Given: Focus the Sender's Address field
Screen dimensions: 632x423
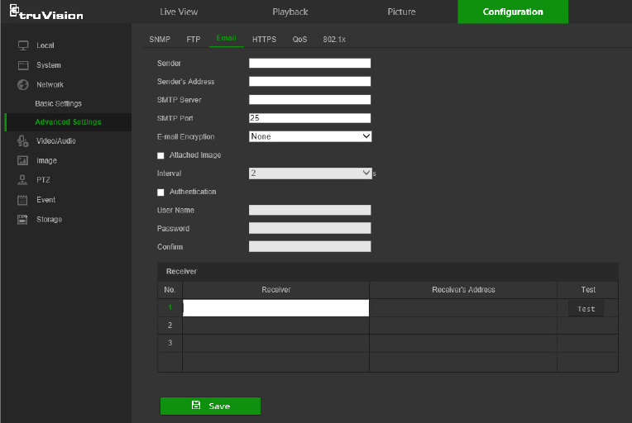Looking at the screenshot, I should (309, 81).
